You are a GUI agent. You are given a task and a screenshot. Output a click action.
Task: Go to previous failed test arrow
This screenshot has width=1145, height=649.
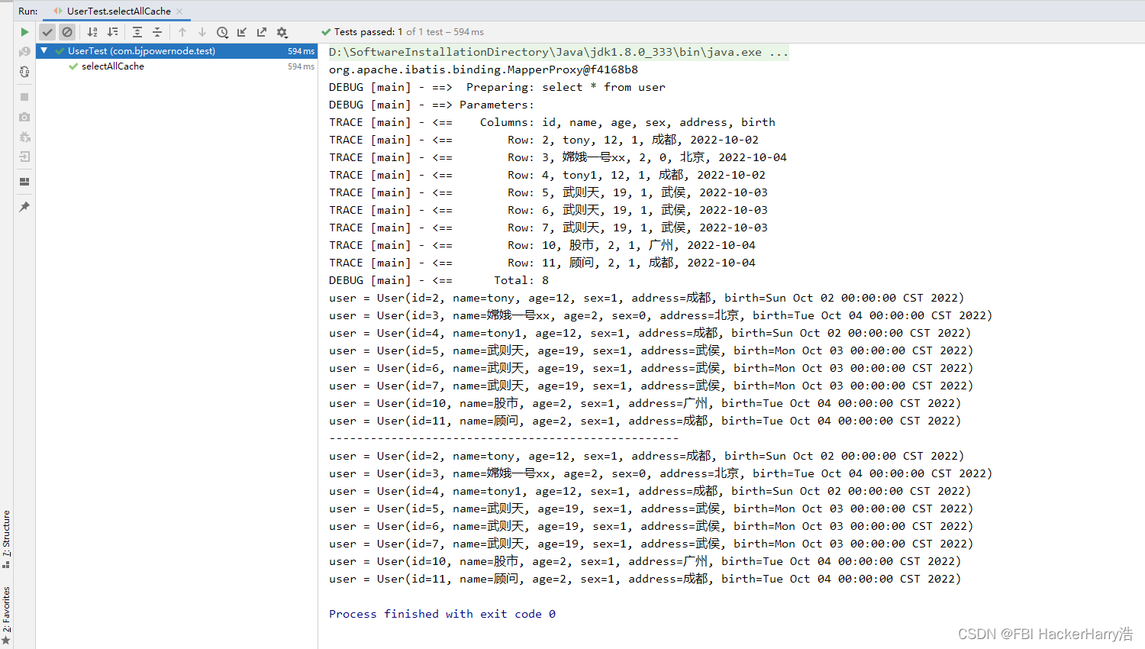(x=182, y=32)
